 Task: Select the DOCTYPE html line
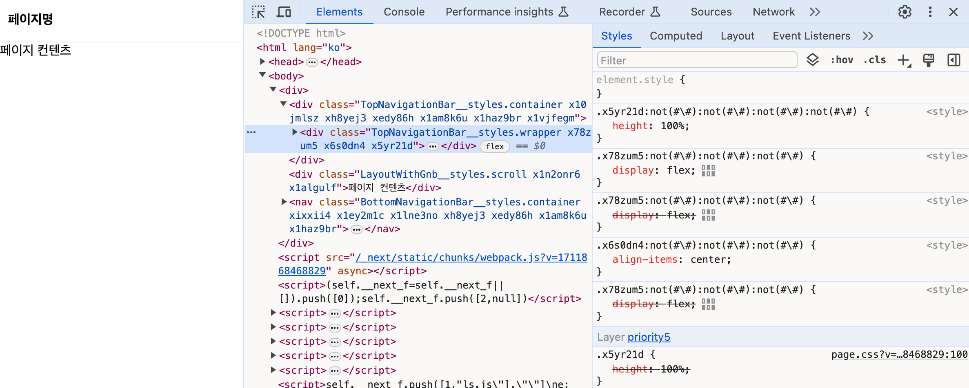[x=301, y=33]
